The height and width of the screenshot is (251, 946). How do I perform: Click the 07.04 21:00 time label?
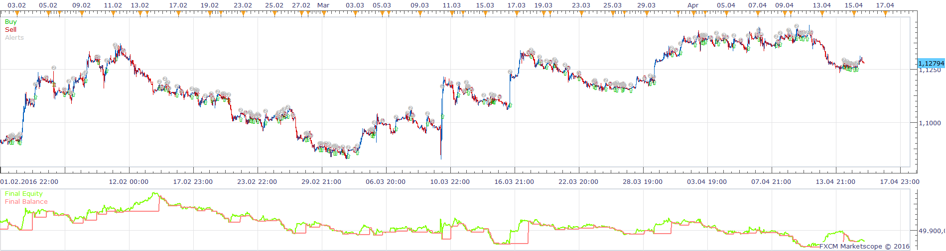(x=771, y=182)
